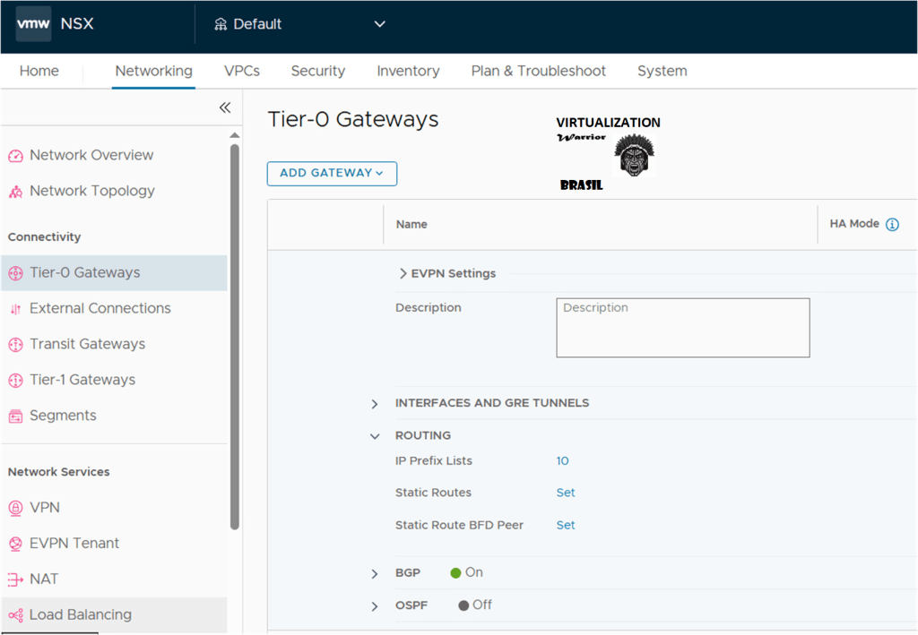The image size is (918, 635).
Task: Click the VPN lock icon
Action: (15, 508)
